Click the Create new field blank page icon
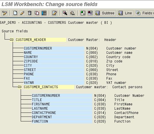 coord(15,13)
